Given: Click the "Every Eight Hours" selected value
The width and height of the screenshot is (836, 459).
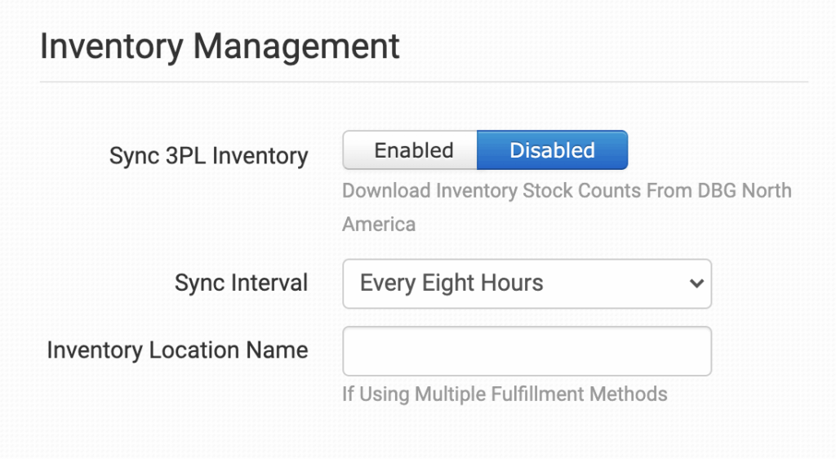Looking at the screenshot, I should coord(451,283).
